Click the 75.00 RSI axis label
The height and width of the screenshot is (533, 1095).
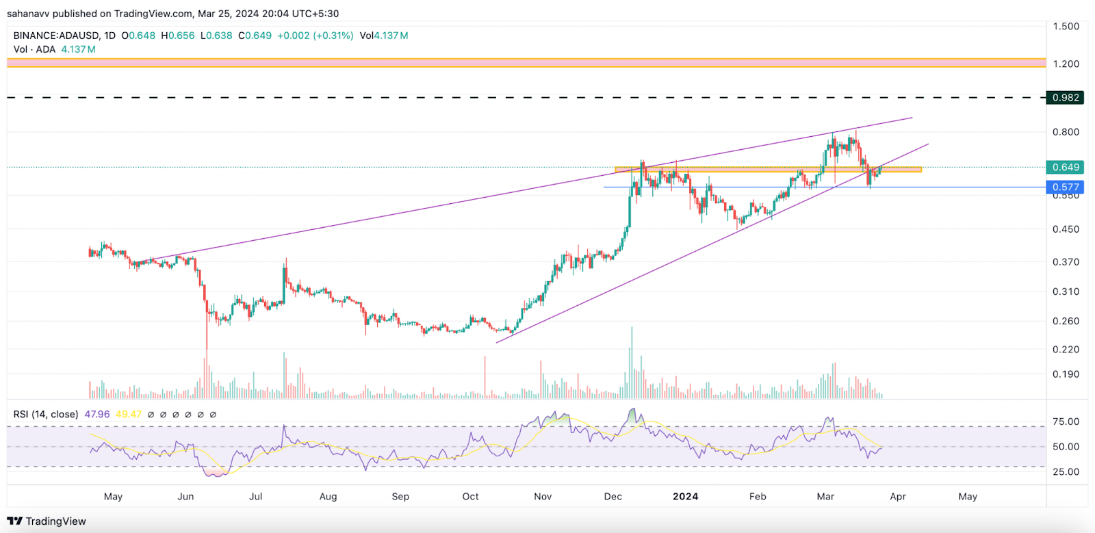(1066, 421)
